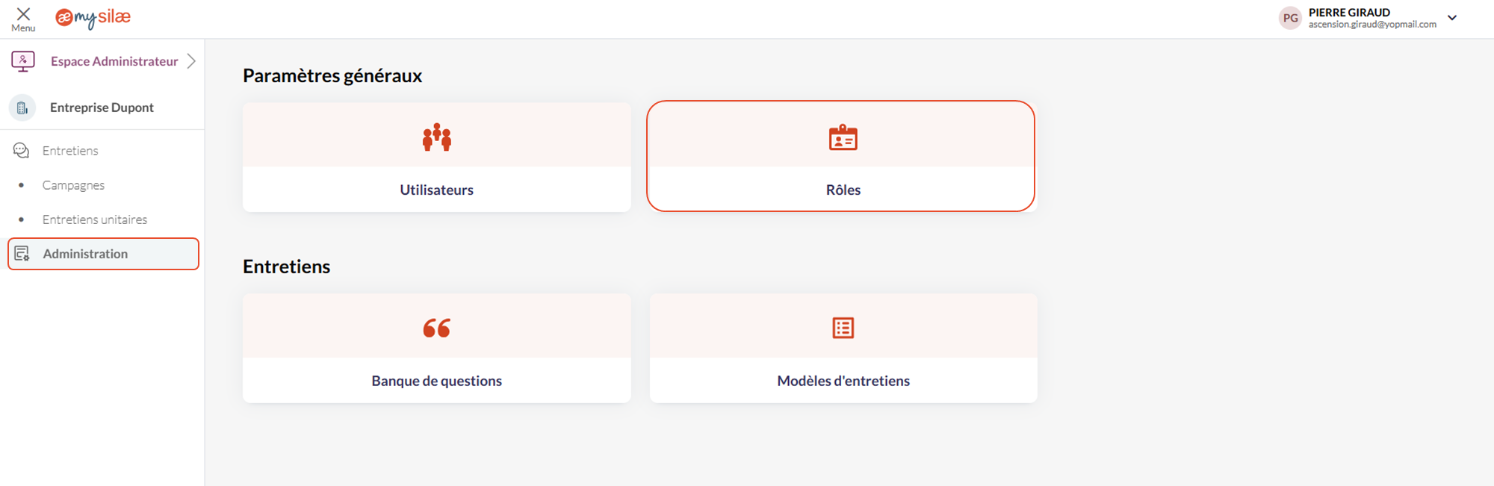Viewport: 1494px width, 486px height.
Task: Open Entretiens unitaires in the sidebar
Action: tap(95, 219)
